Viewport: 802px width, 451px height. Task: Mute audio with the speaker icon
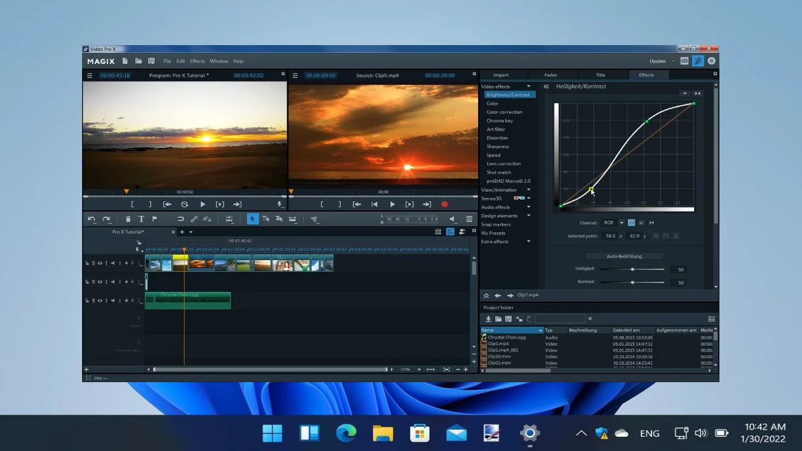click(452, 219)
